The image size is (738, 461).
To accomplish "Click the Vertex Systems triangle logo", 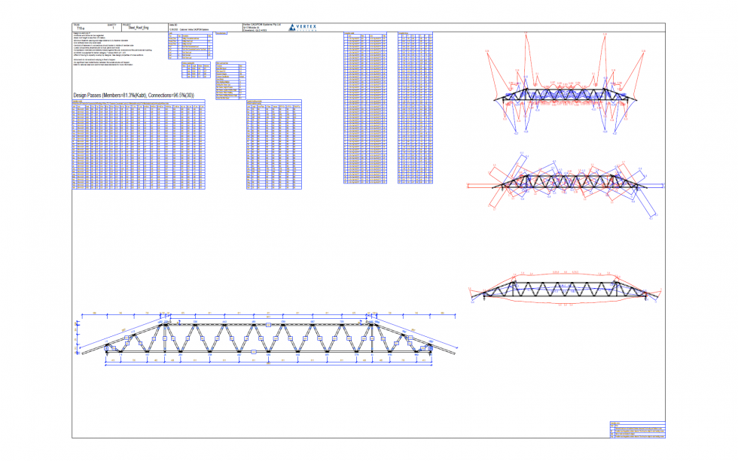I will [292, 26].
